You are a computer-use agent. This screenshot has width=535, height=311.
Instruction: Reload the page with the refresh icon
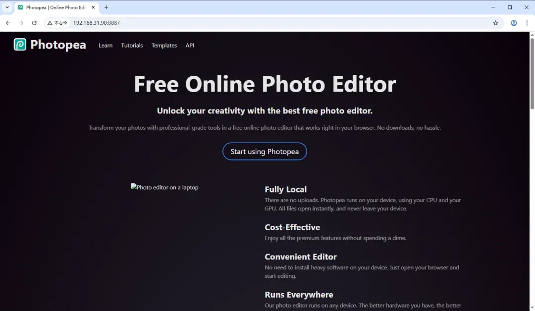[34, 23]
